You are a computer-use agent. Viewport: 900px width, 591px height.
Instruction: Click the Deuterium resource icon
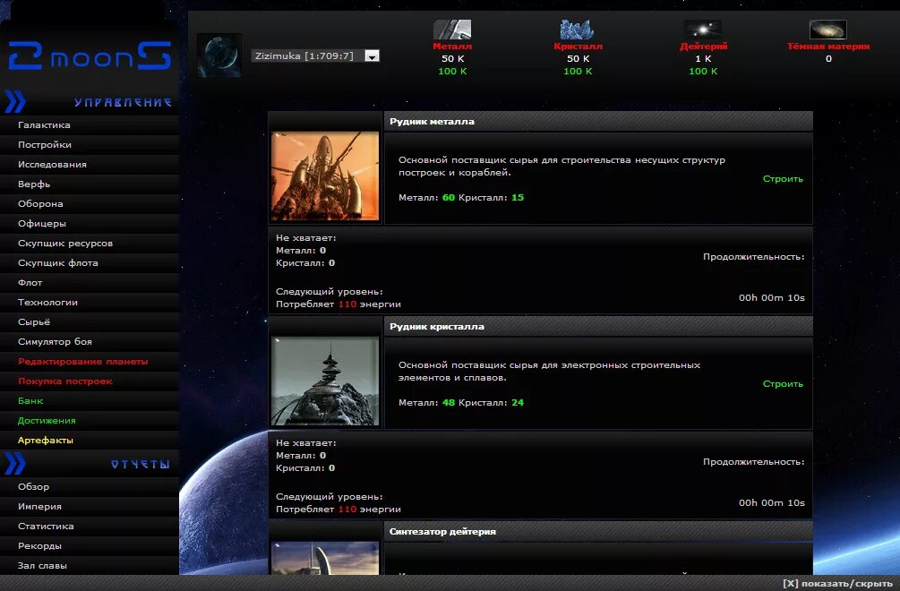click(703, 30)
